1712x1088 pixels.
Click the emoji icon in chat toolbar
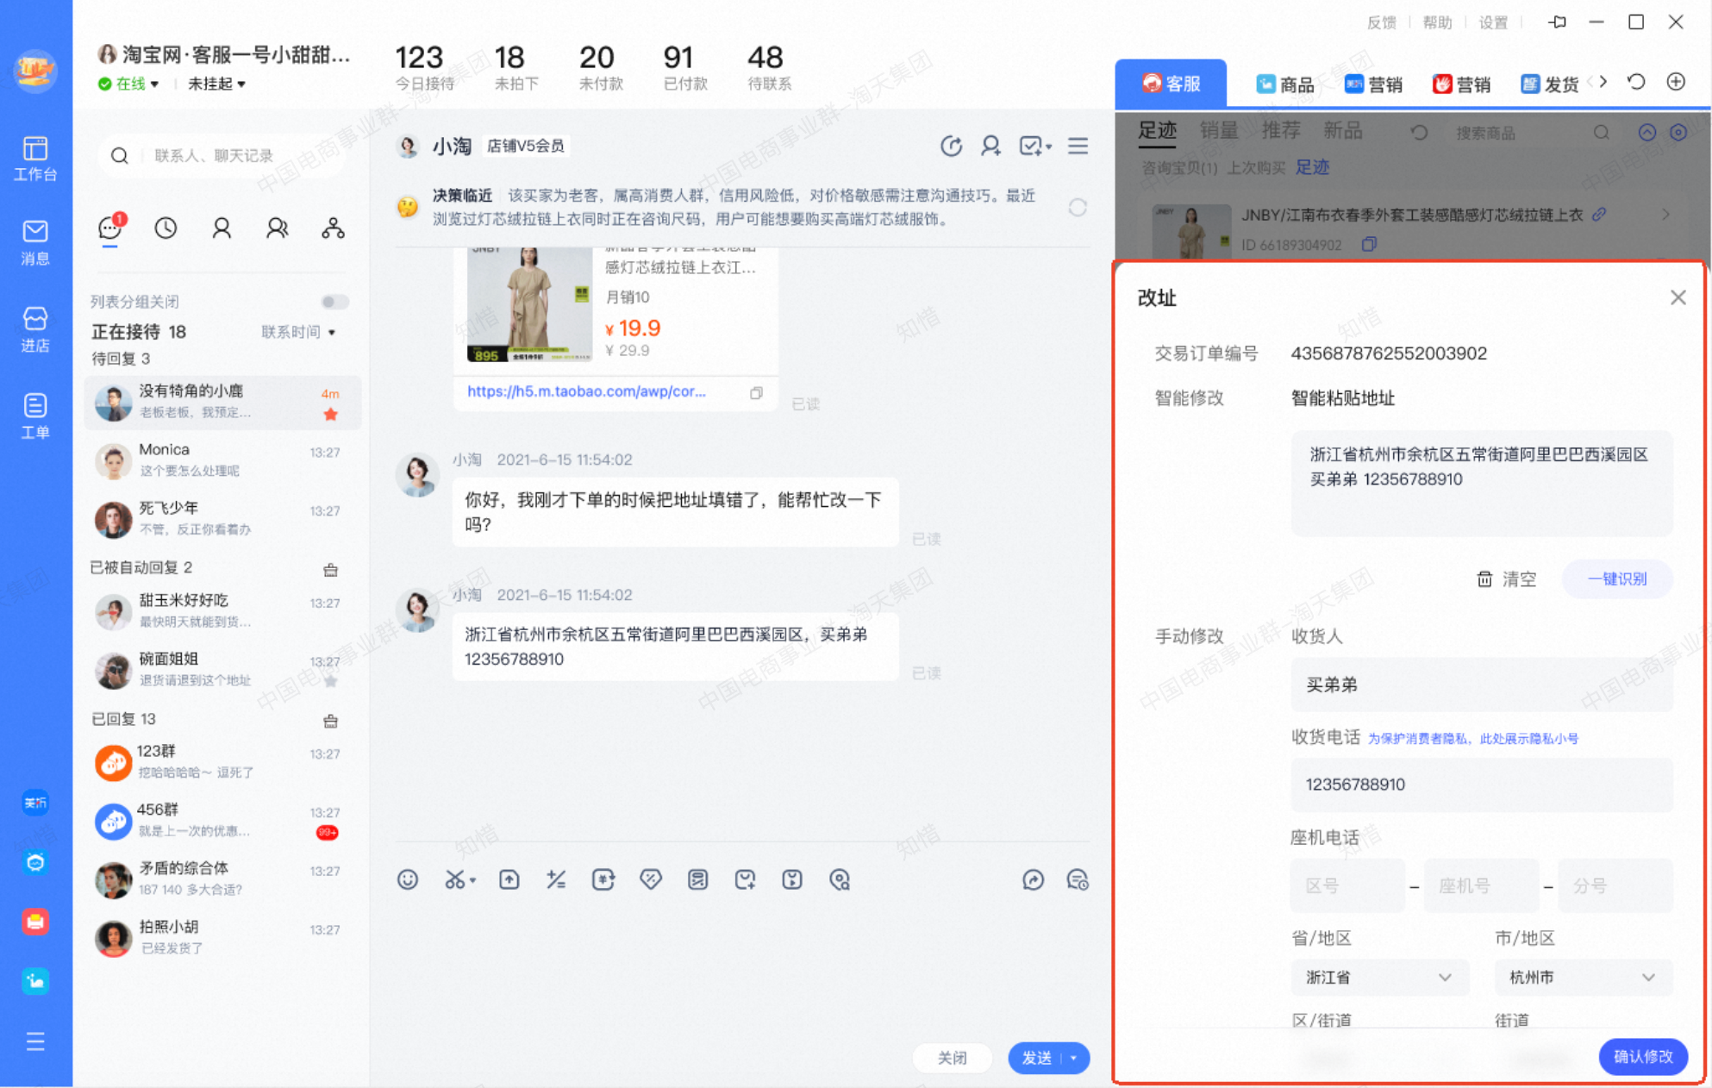coord(408,879)
